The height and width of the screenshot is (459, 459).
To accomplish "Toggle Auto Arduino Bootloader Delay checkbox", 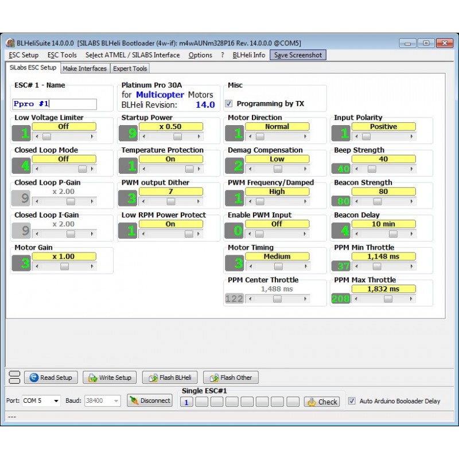I will coord(352,400).
